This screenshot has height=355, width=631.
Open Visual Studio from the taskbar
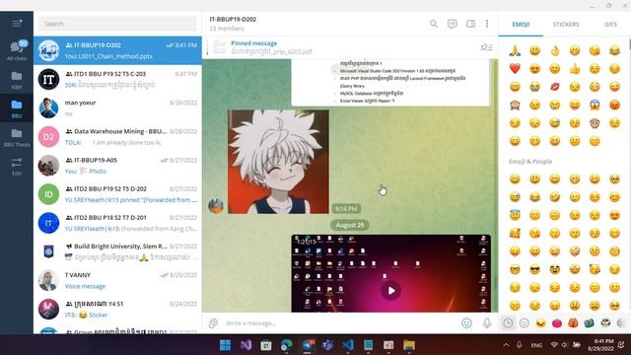click(x=245, y=345)
